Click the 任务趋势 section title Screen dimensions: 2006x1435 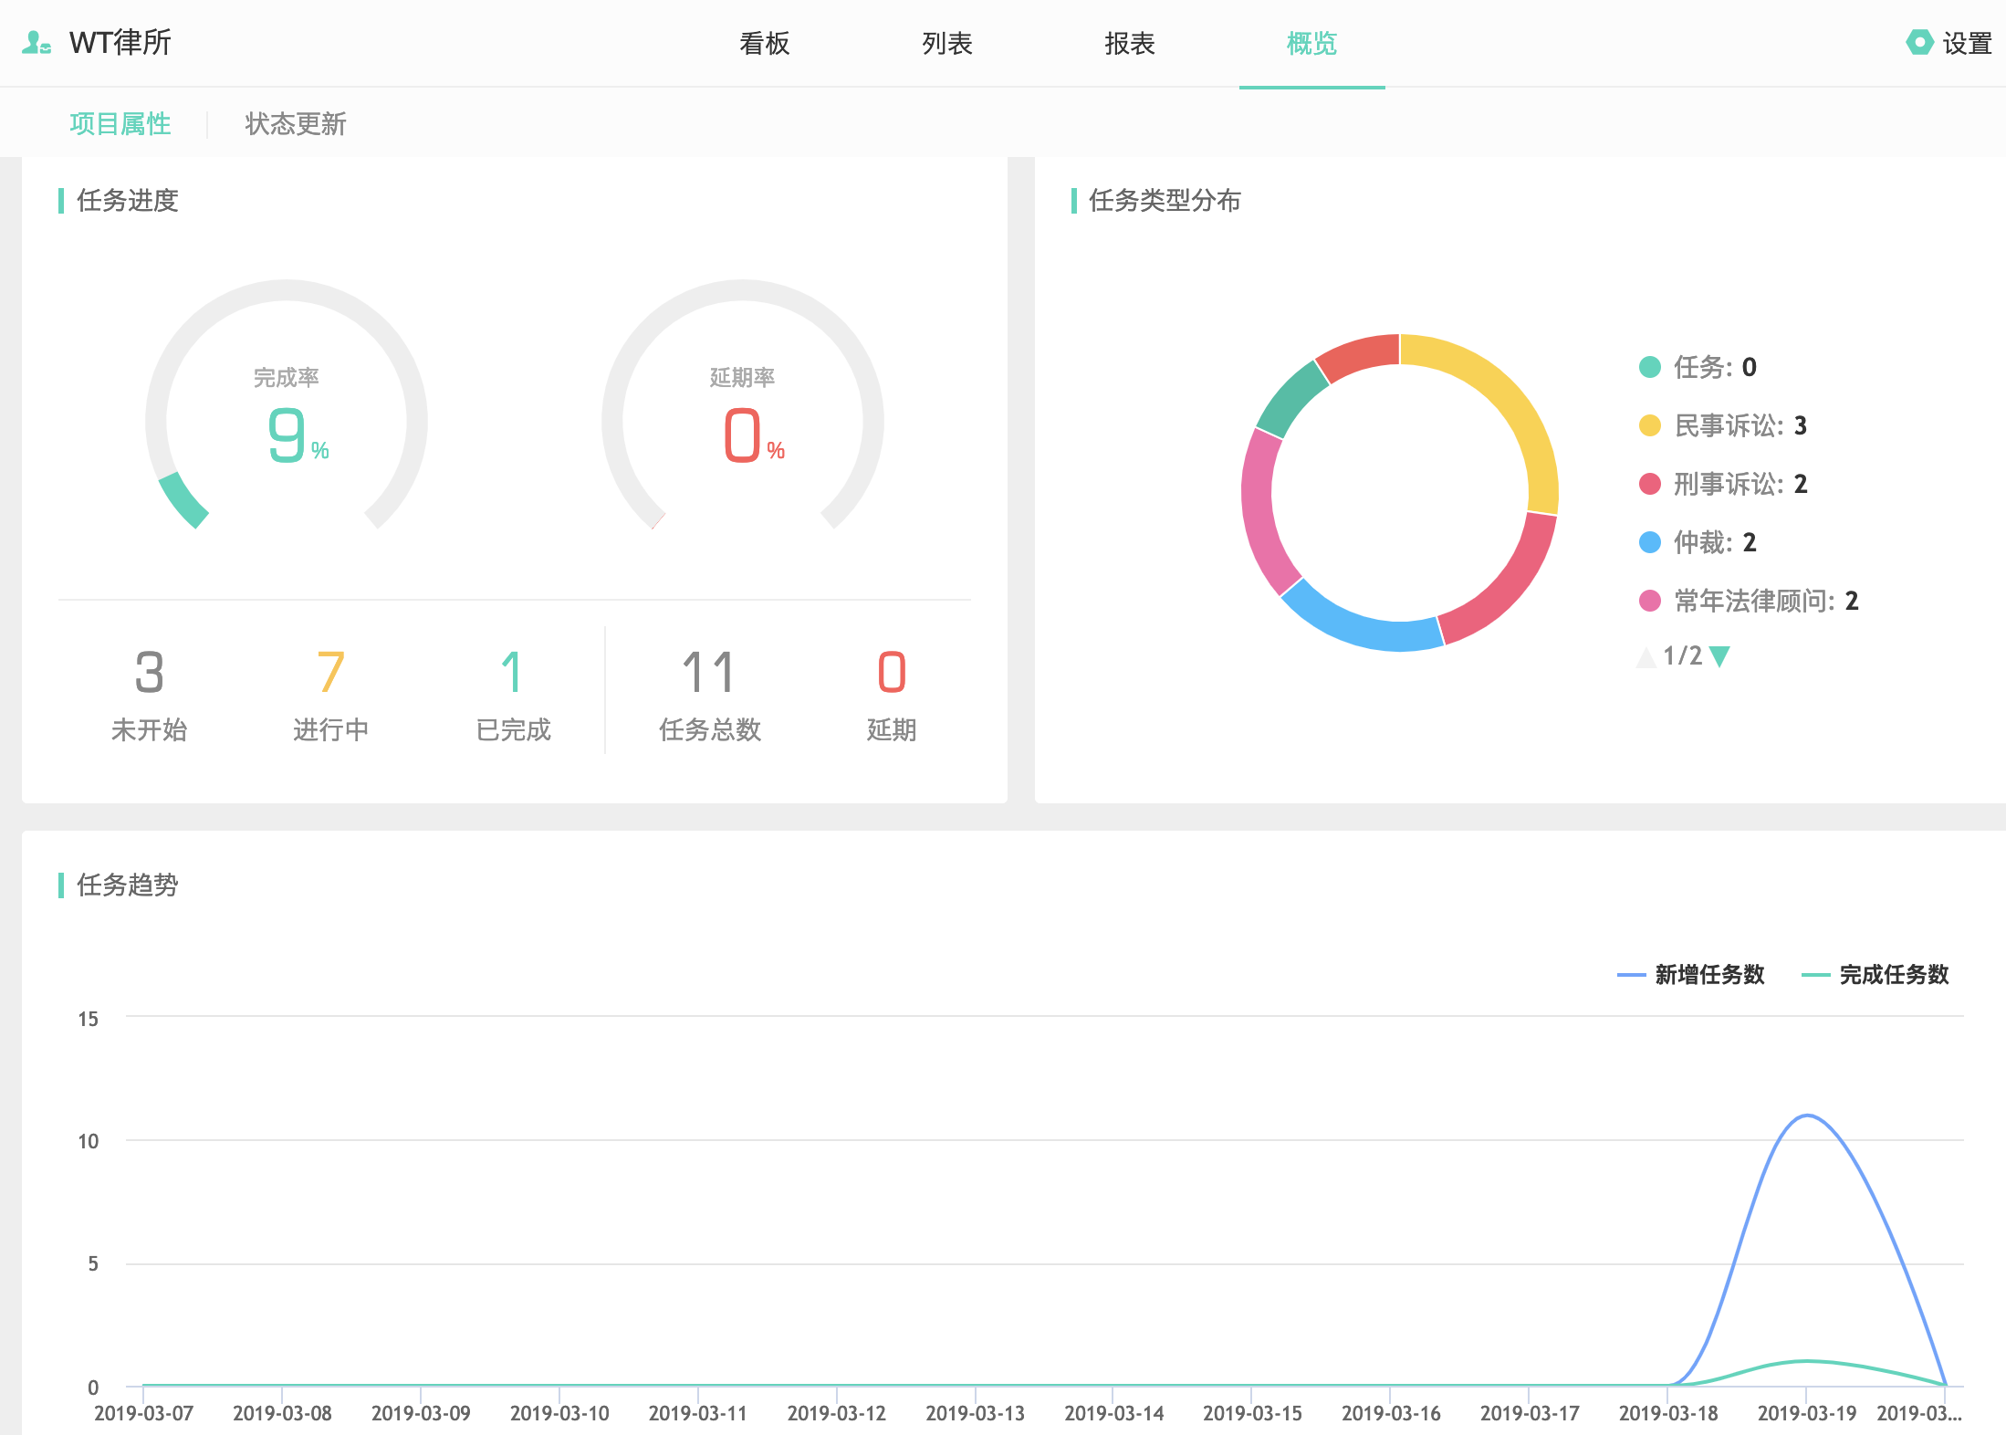pos(128,885)
